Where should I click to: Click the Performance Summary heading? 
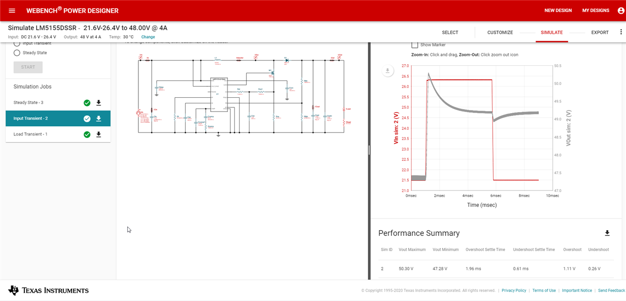419,233
